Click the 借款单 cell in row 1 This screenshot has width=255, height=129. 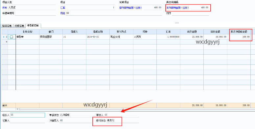28,37
